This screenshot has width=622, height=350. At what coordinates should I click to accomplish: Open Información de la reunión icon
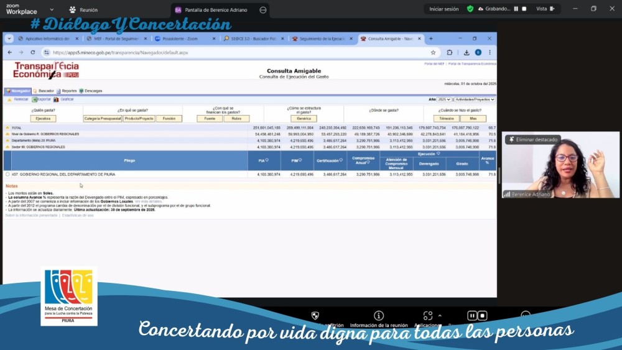[379, 316]
